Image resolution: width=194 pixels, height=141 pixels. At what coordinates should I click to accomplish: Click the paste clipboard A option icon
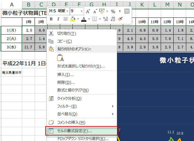[60, 58]
